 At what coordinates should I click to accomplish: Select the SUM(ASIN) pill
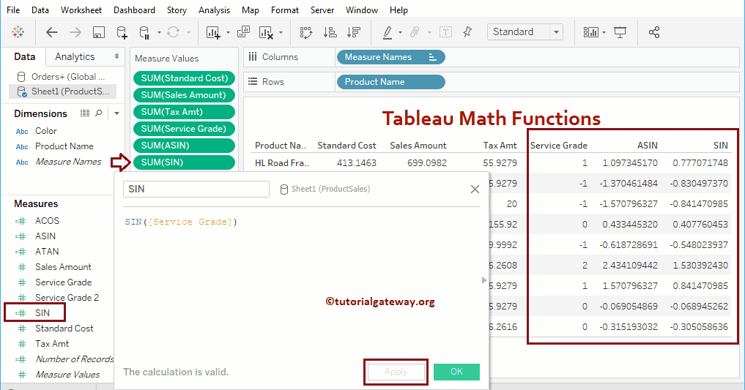click(x=185, y=145)
